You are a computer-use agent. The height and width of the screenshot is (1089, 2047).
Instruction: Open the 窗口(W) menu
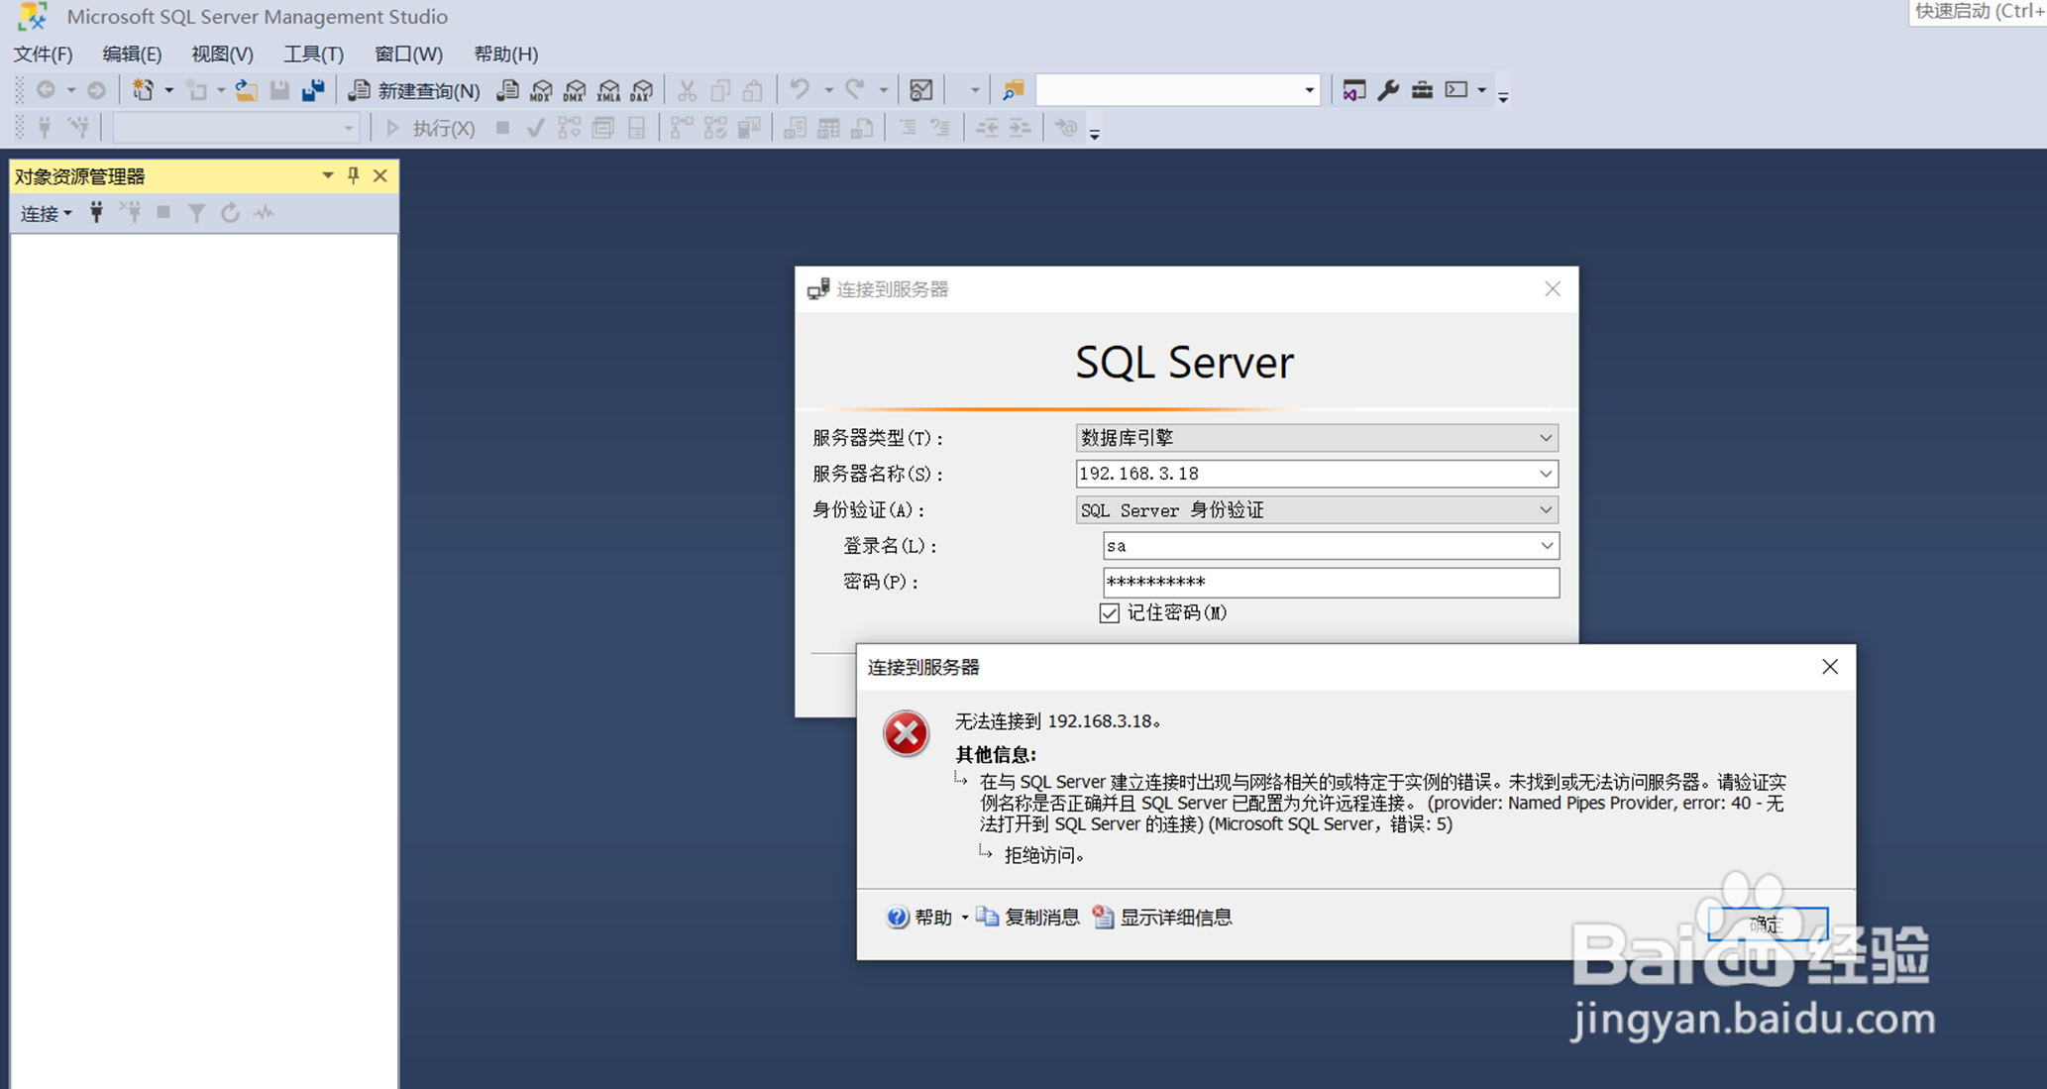[408, 54]
